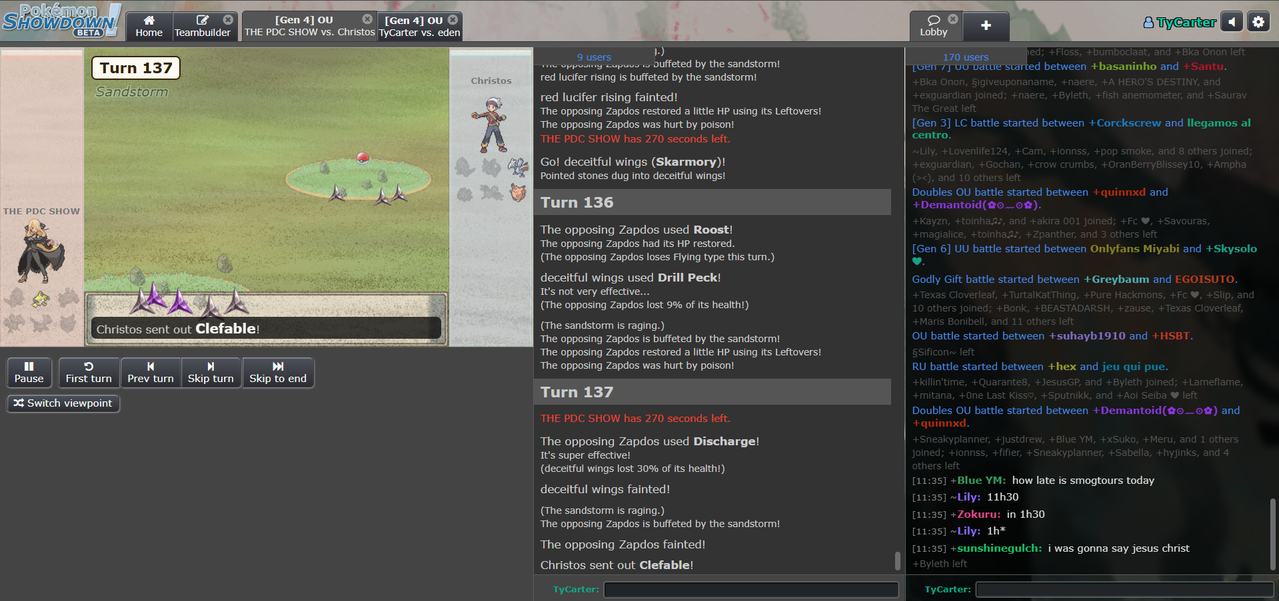This screenshot has height=601, width=1279.
Task: Open the OU battle suhayb1910 vs HSBT link
Action: point(1052,336)
